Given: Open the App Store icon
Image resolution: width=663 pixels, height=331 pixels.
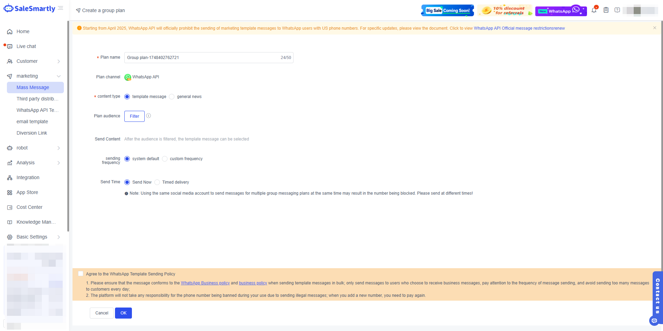Looking at the screenshot, I should pos(10,192).
